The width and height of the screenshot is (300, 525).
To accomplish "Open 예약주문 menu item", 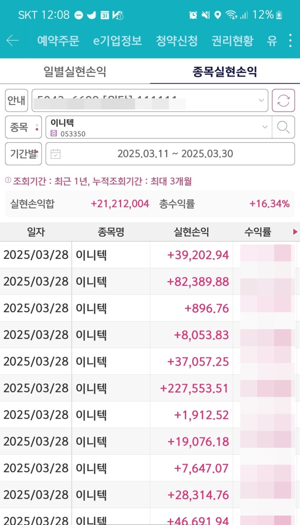I will [x=58, y=41].
